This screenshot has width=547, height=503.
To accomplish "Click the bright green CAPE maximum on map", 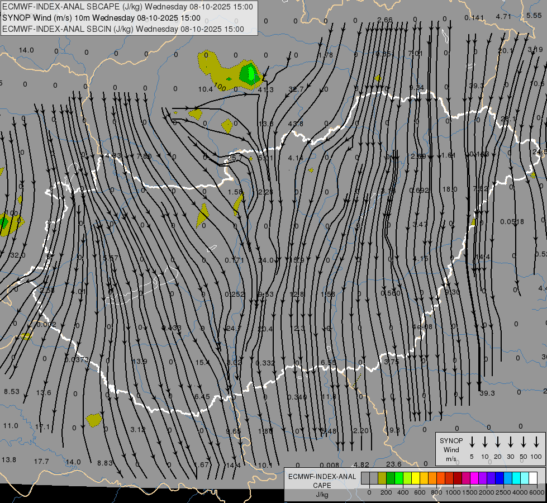I will point(249,73).
